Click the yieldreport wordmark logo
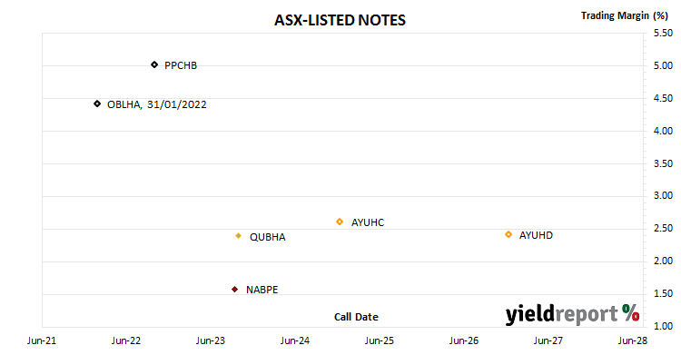The image size is (681, 355). [561, 314]
